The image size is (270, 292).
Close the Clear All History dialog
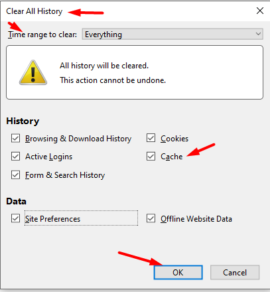pyautogui.click(x=260, y=11)
